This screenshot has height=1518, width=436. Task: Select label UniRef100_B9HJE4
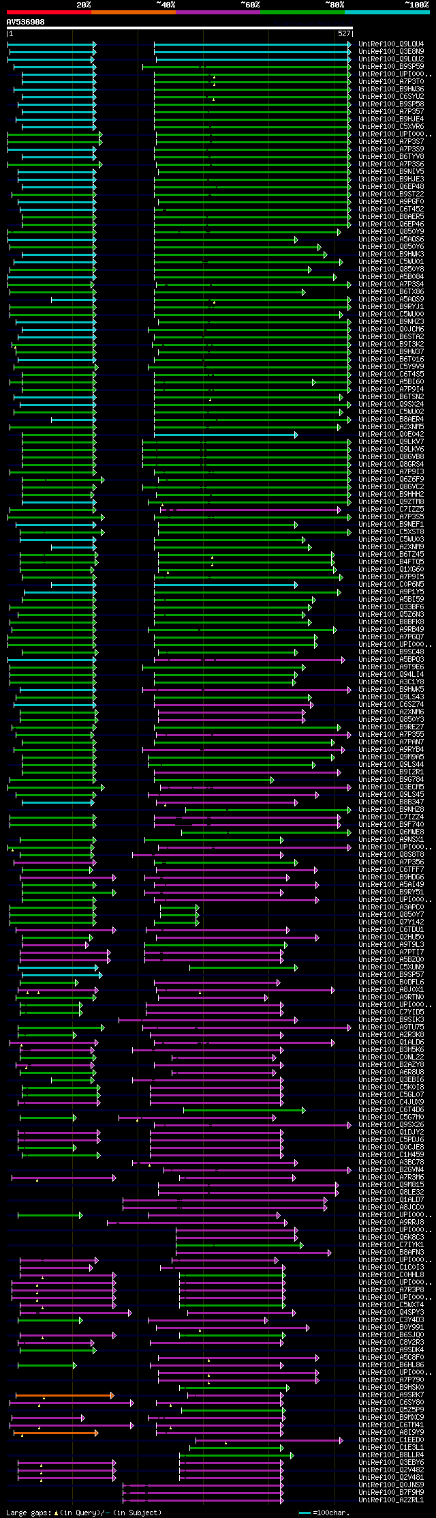(x=391, y=119)
